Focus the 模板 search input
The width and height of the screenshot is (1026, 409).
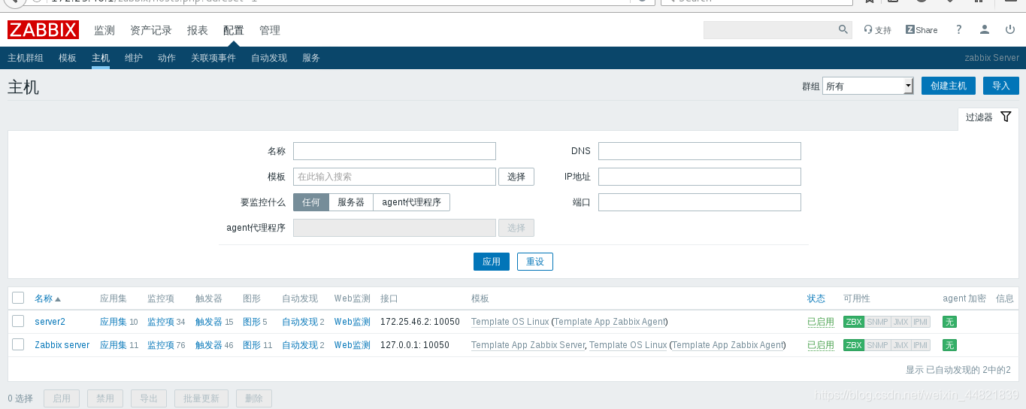pos(395,177)
